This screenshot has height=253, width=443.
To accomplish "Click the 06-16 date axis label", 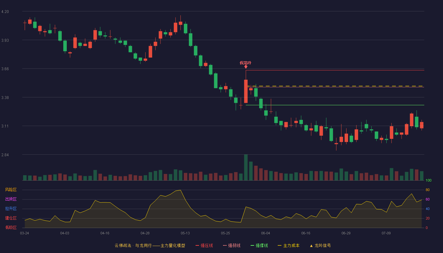I will (x=306, y=233).
